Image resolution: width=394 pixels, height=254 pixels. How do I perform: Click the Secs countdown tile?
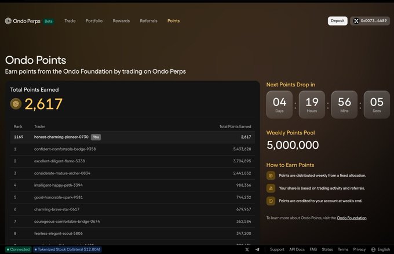click(x=377, y=104)
